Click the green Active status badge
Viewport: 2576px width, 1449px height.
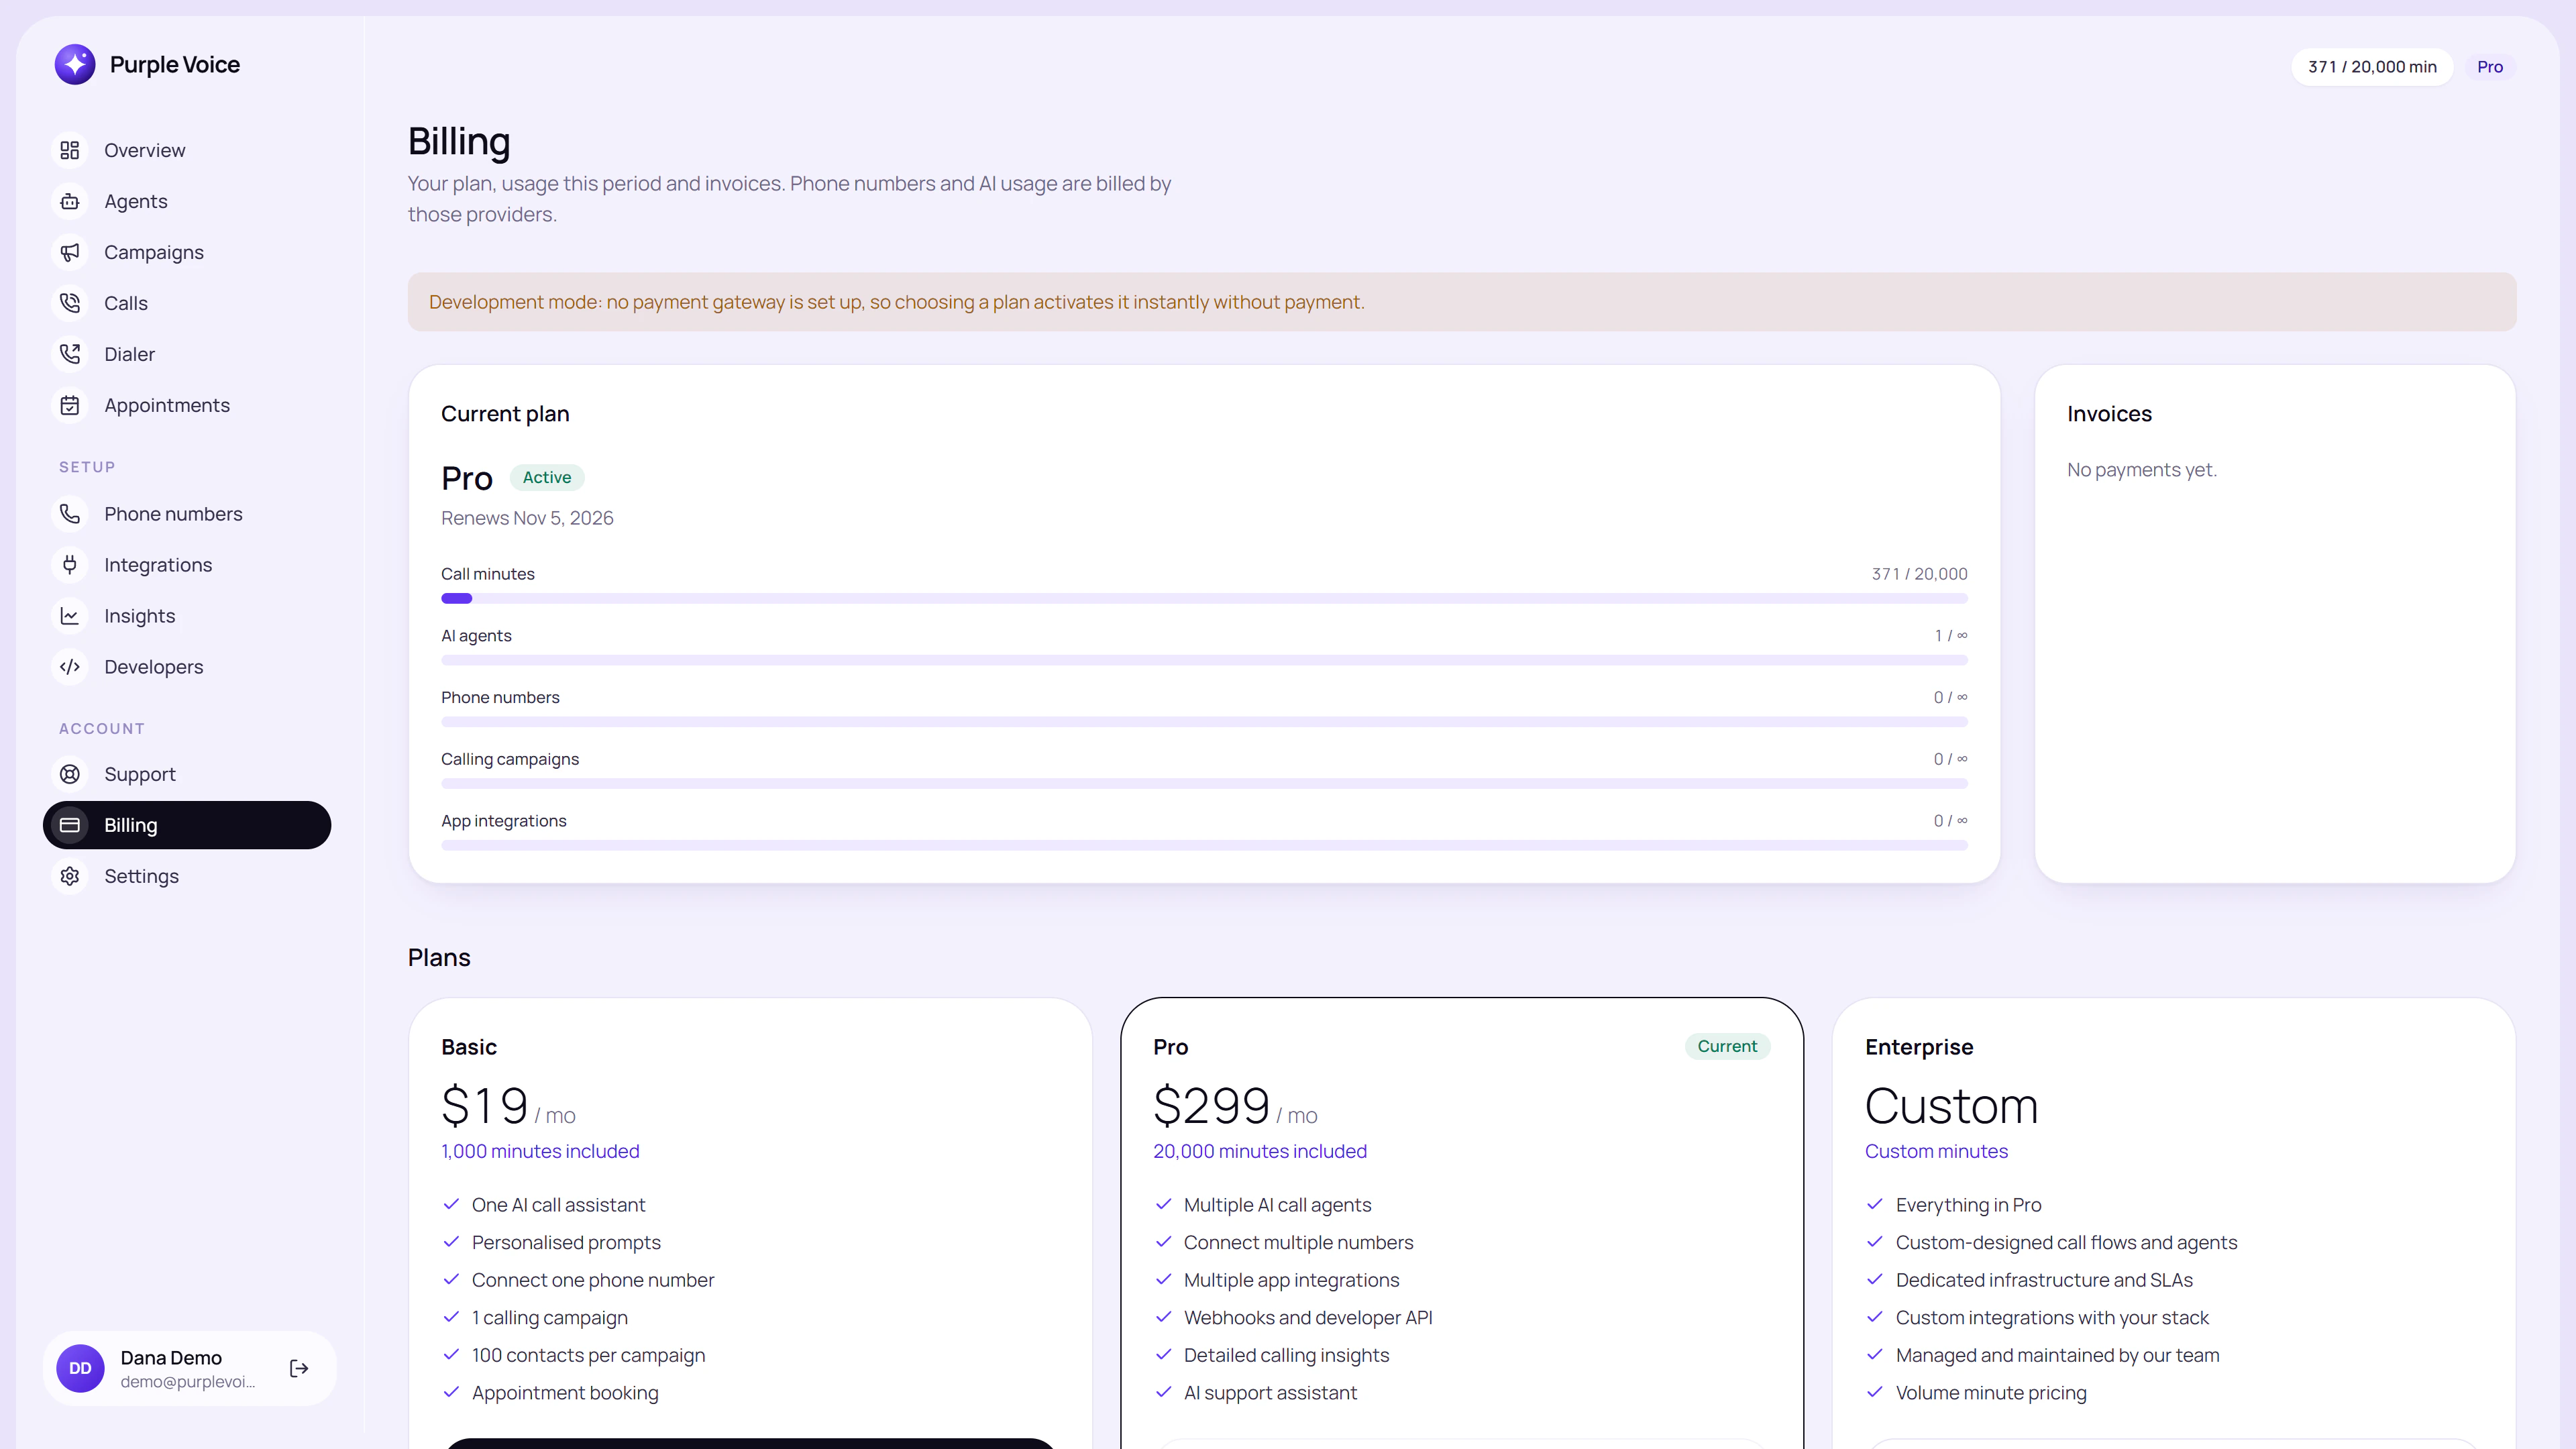[x=547, y=478]
